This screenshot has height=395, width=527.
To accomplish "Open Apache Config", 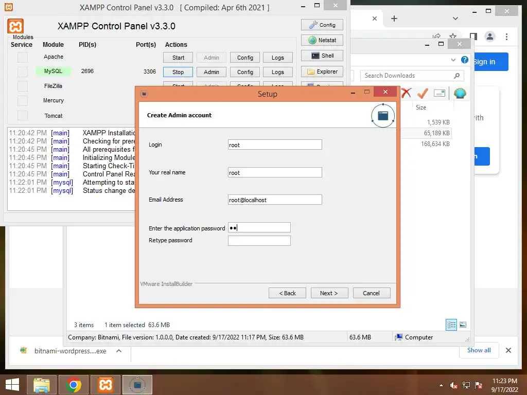I will click(x=245, y=58).
